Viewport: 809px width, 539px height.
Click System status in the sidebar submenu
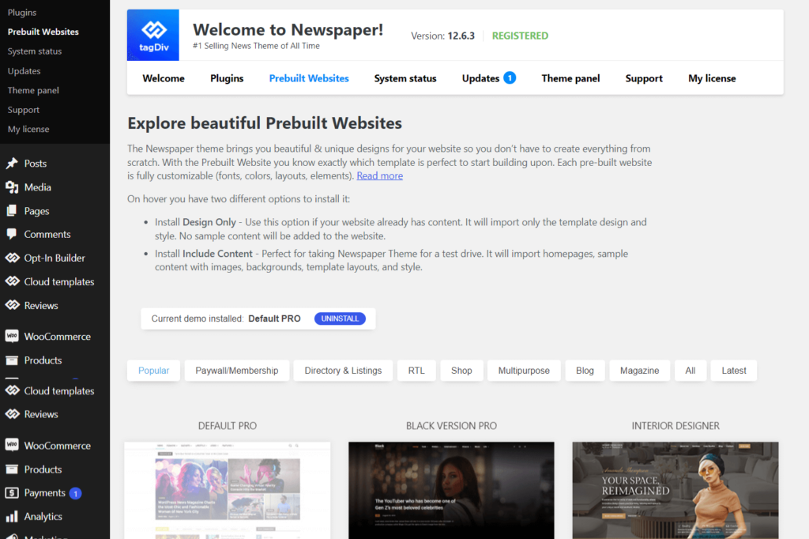tap(35, 51)
